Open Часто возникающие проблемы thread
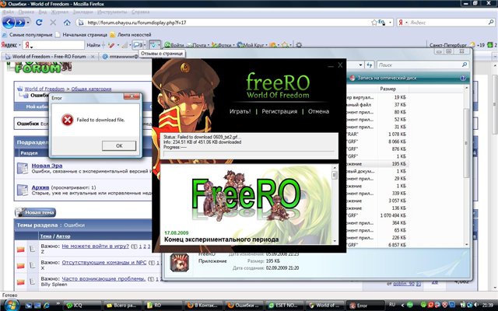 tap(103, 279)
